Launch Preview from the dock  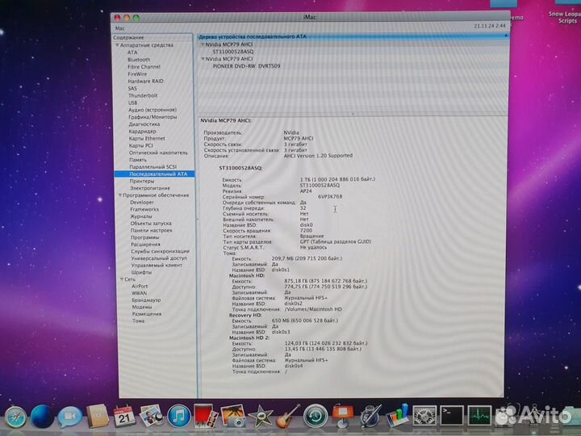(151, 416)
